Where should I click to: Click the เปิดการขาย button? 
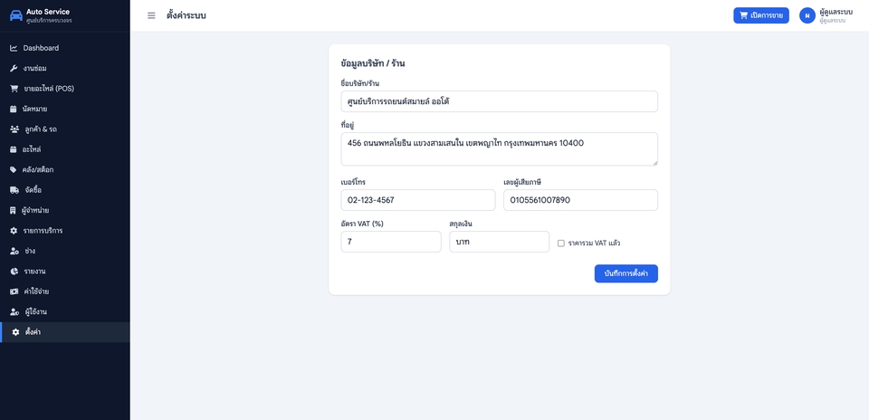point(761,15)
